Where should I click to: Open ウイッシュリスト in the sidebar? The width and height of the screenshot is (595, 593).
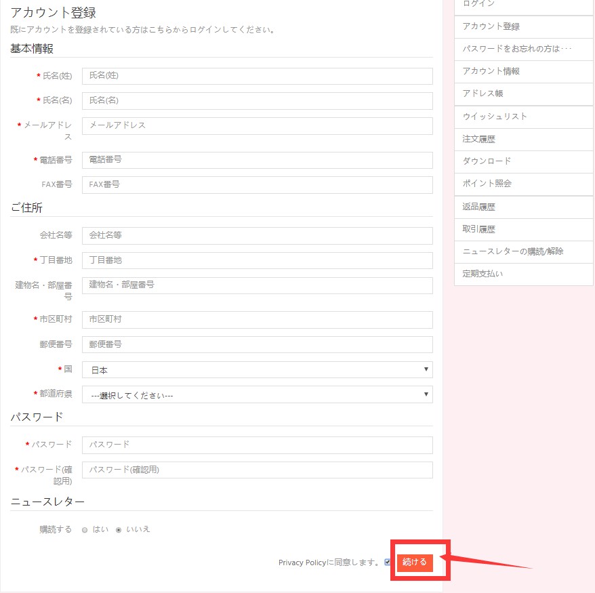[524, 117]
